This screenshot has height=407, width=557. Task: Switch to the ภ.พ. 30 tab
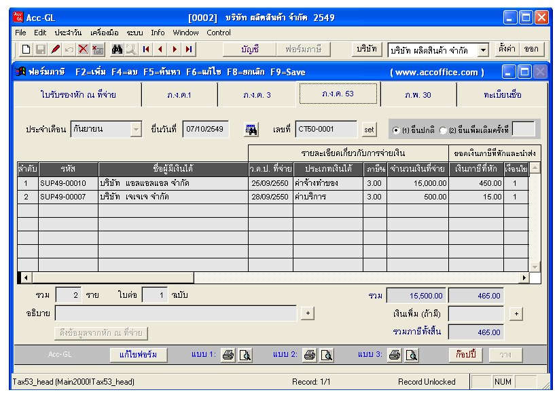[418, 95]
